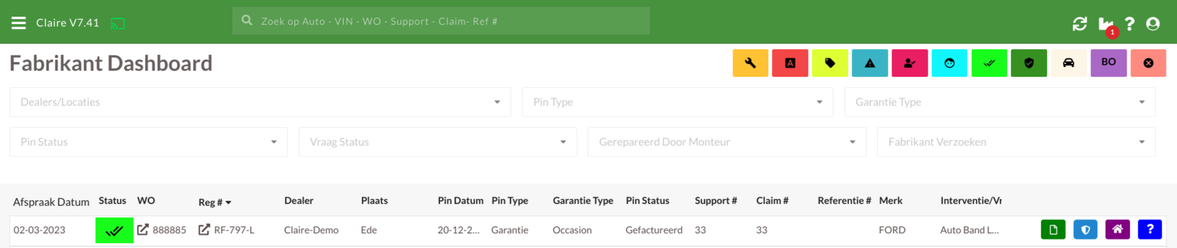Click the salmon cancel circle filter
Screen dimensions: 1177x248
(x=1148, y=63)
